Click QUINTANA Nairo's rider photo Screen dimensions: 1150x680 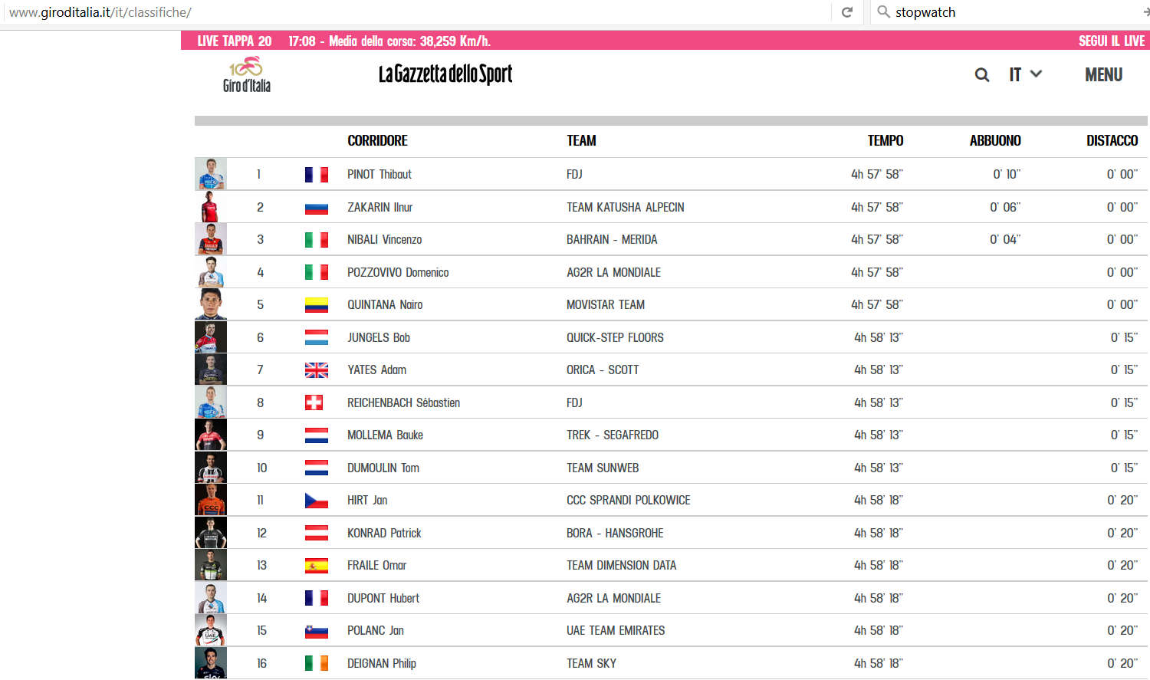coord(211,304)
